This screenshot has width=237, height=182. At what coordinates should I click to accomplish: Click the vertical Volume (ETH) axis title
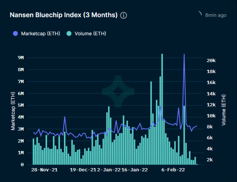click(x=224, y=110)
